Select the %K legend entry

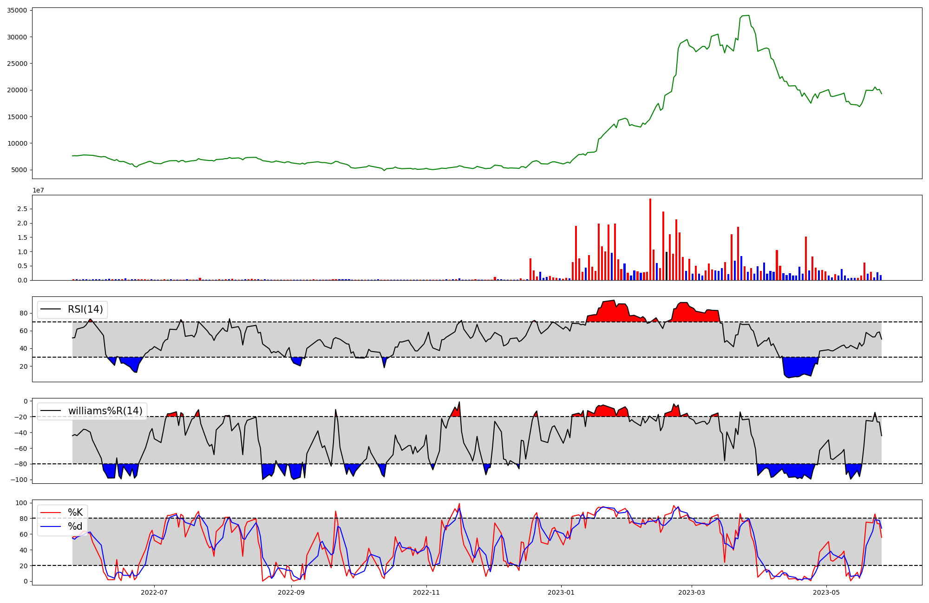(75, 513)
